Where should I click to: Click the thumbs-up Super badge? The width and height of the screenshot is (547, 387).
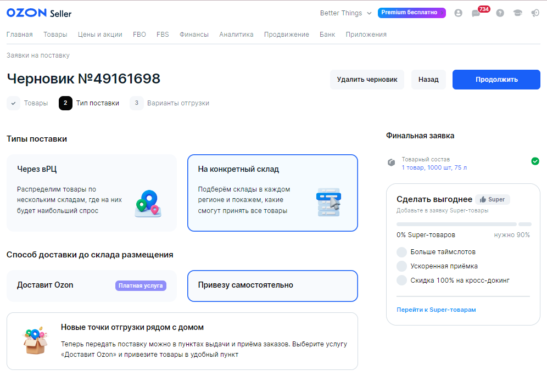point(492,199)
